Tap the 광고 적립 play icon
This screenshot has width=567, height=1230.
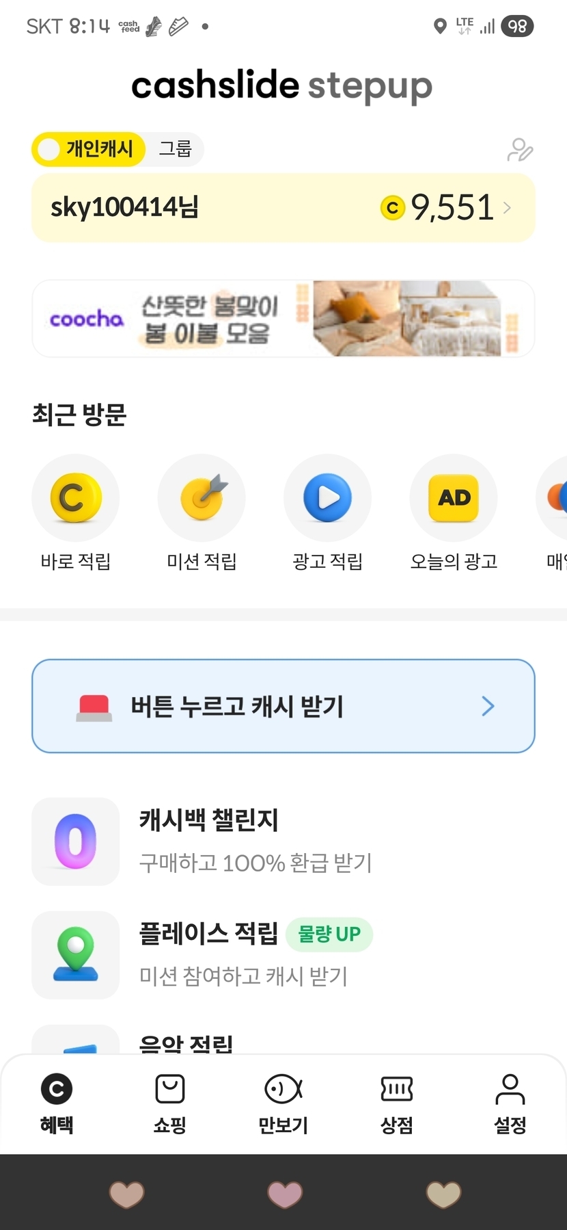point(327,498)
